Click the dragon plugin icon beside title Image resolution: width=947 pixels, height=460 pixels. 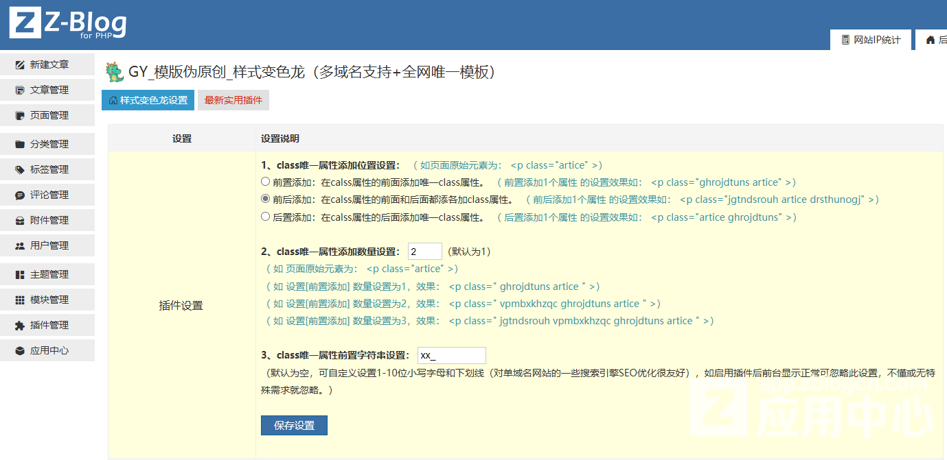pyautogui.click(x=114, y=72)
